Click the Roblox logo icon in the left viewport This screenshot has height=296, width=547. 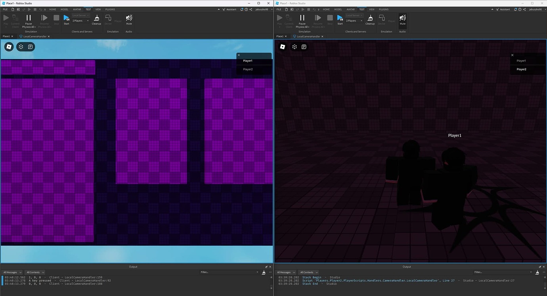(x=8, y=46)
